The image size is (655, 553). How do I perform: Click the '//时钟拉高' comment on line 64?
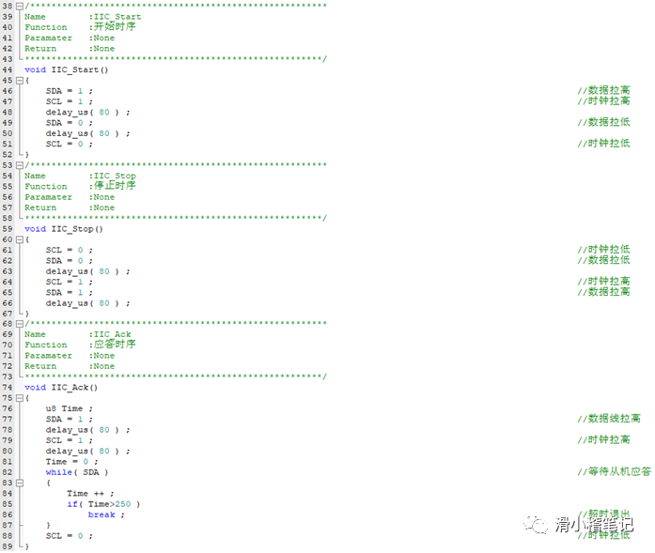(x=603, y=282)
